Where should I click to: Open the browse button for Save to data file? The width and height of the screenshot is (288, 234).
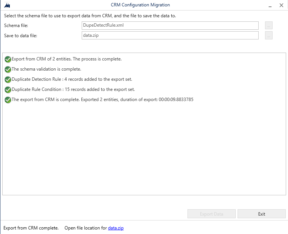coord(268,36)
